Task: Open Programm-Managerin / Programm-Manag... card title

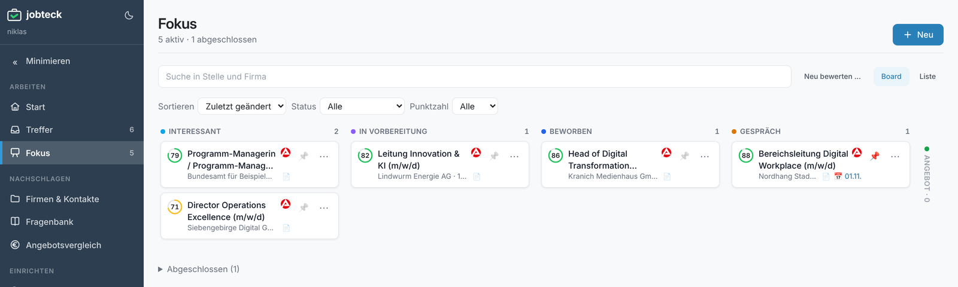Action: (x=231, y=160)
